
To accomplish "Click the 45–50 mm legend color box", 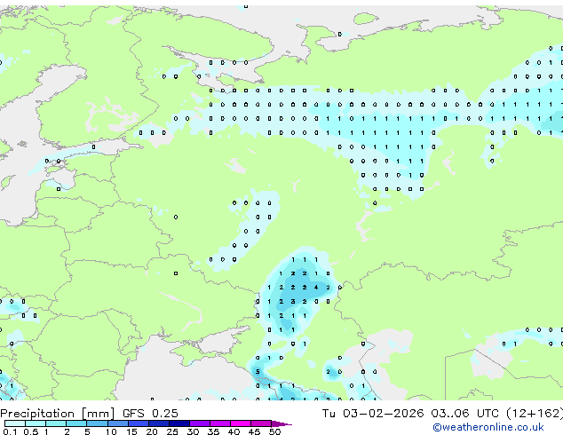I will 261,423.
